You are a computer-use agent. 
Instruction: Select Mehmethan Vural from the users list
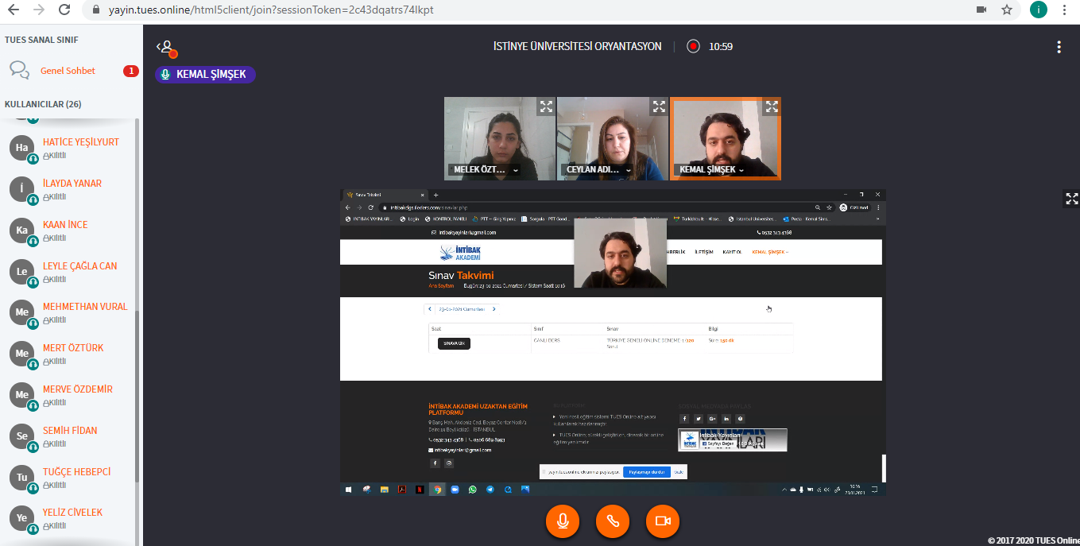(x=84, y=307)
